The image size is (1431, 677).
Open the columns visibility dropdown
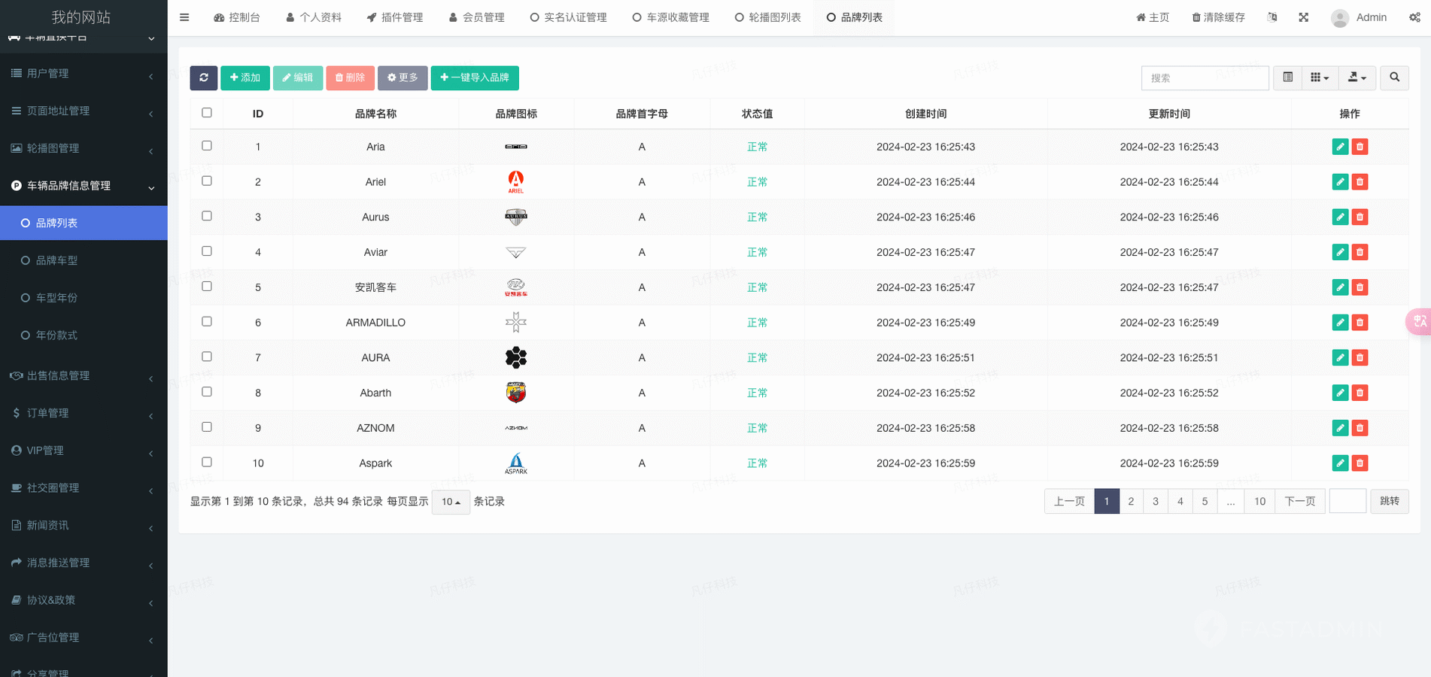click(x=1320, y=77)
